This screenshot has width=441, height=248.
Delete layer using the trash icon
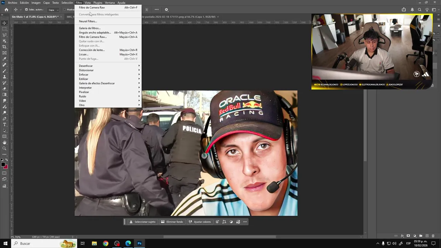pyautogui.click(x=433, y=236)
